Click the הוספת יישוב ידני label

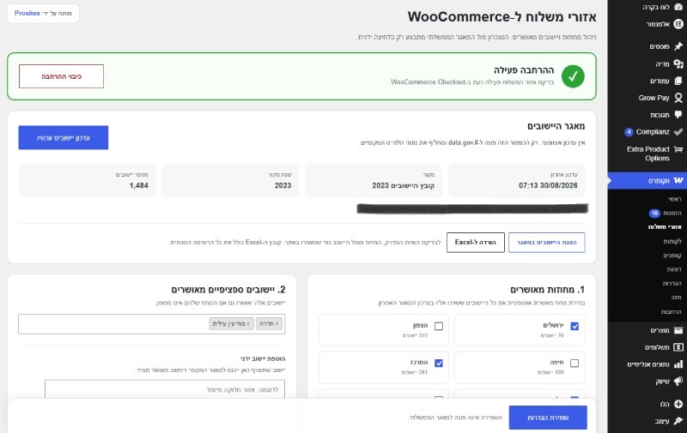point(263,358)
